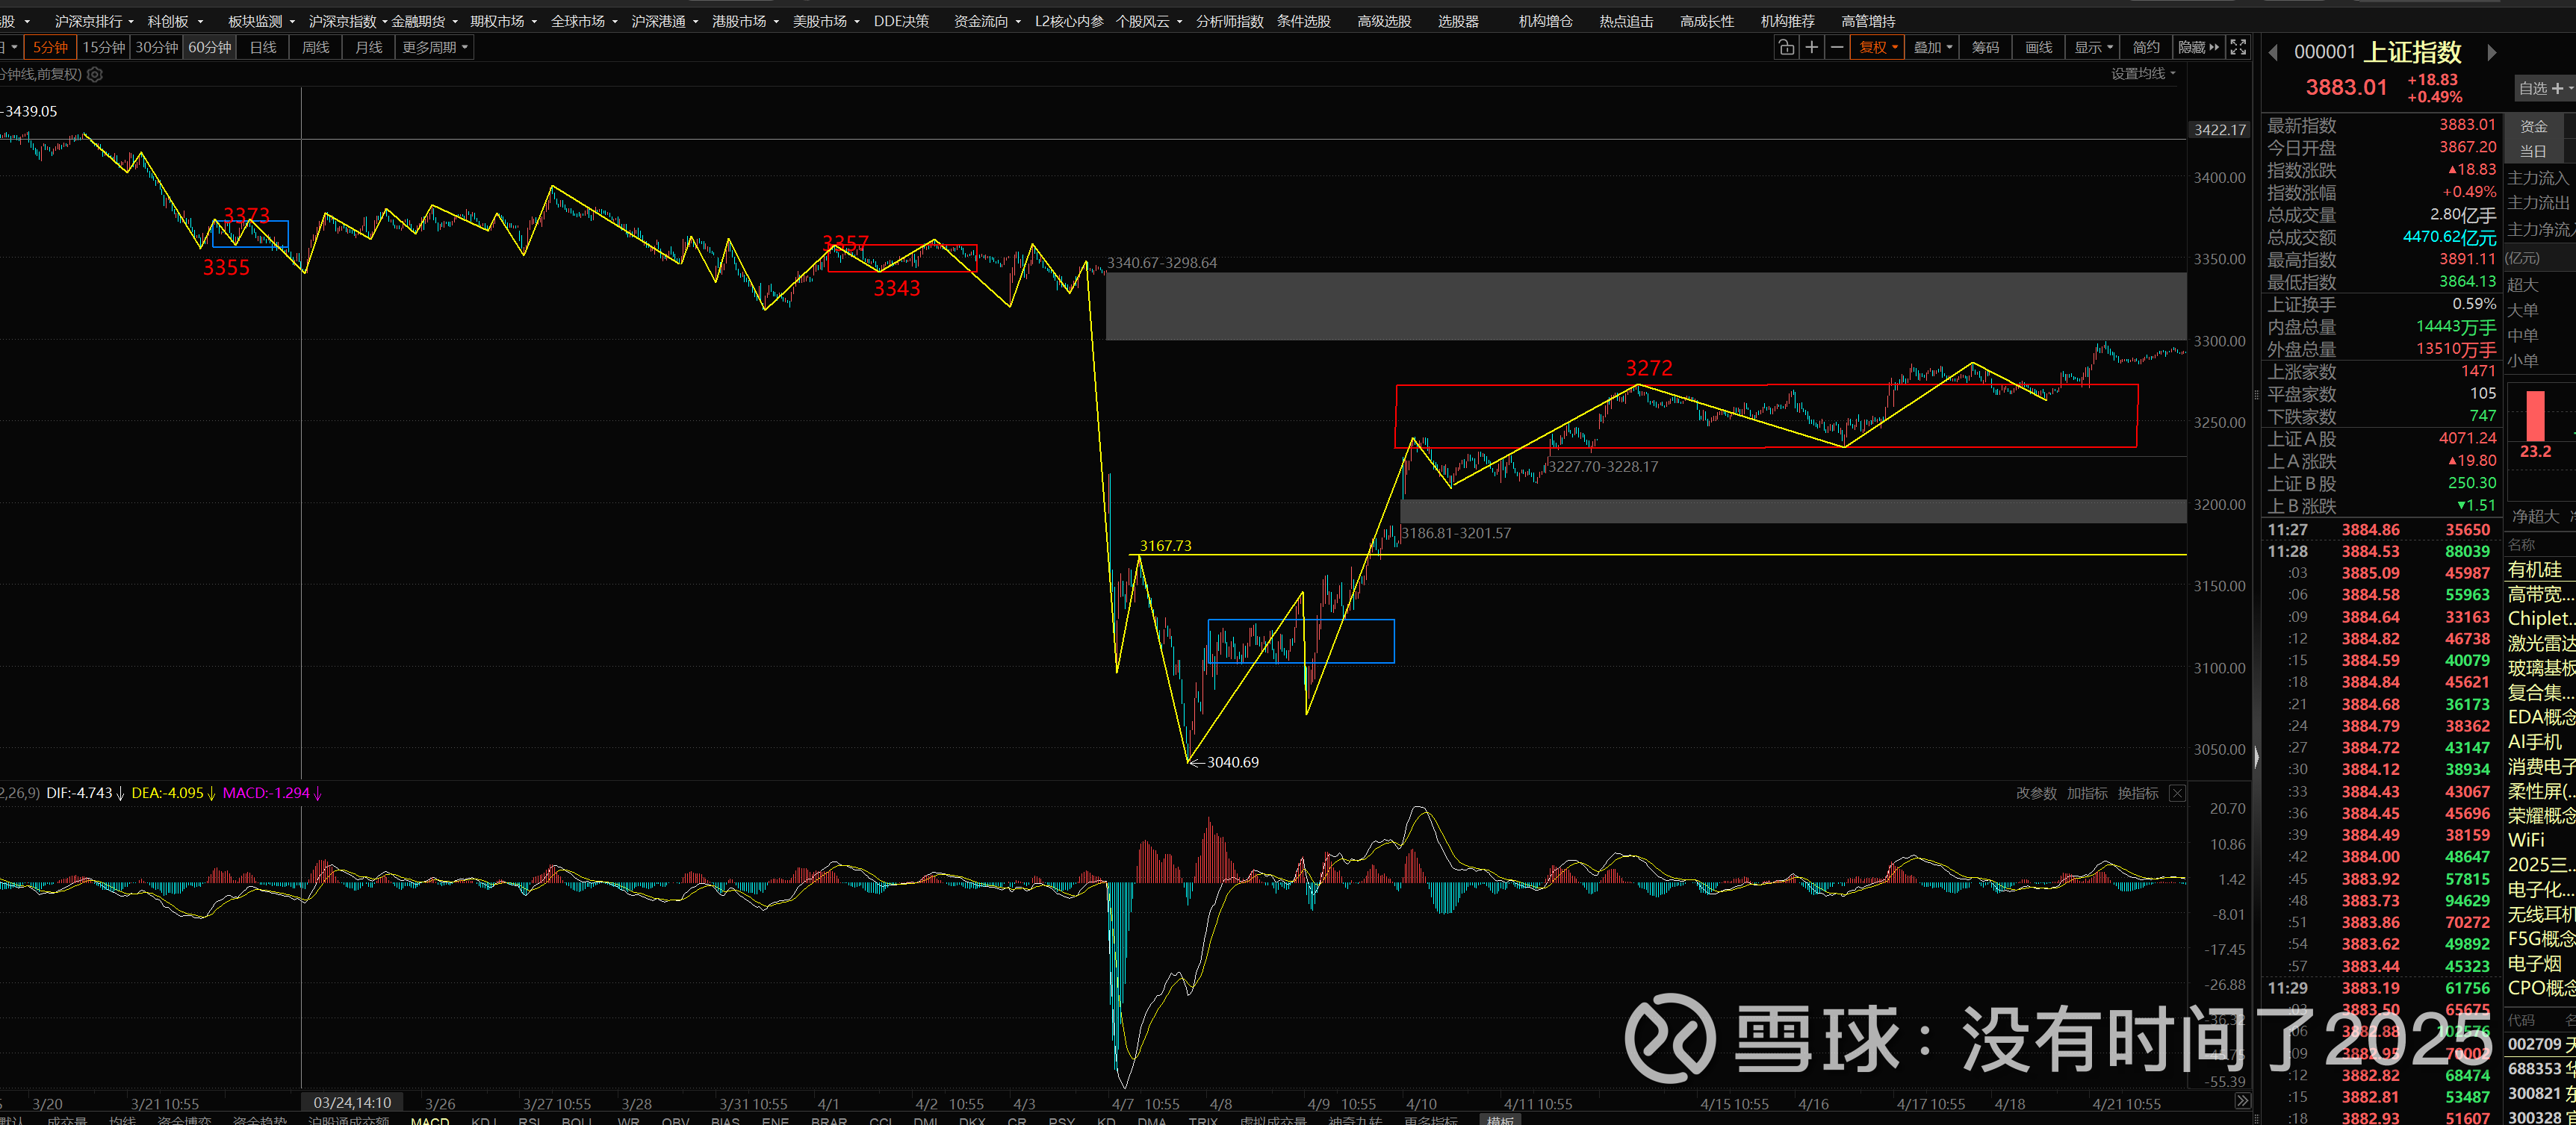Click the chart lock icon
This screenshot has width=2576, height=1125.
1786,47
